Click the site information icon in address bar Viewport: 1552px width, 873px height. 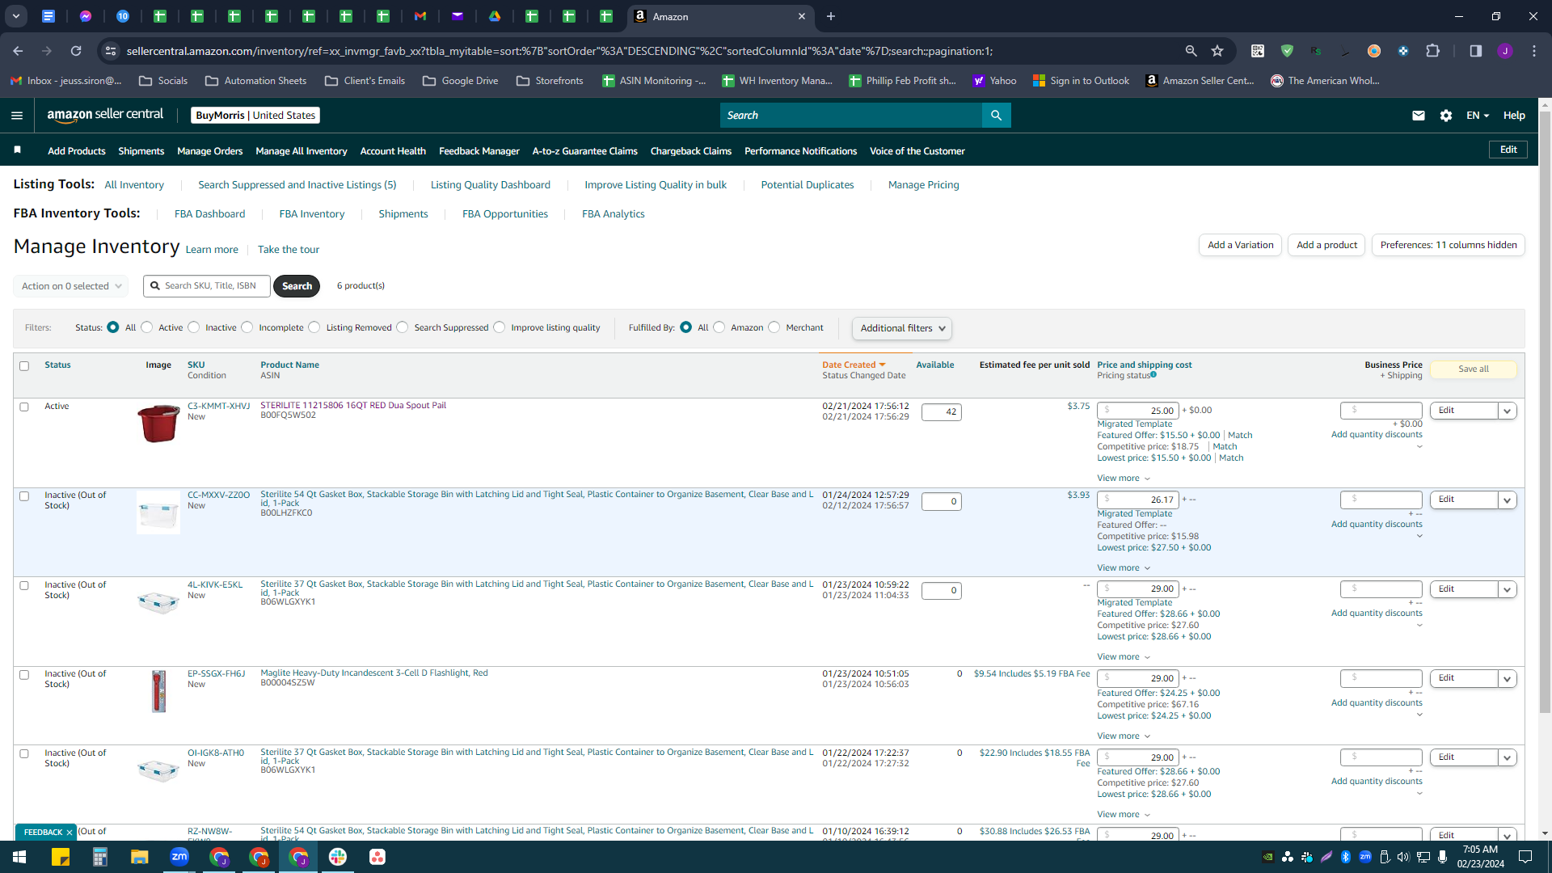(111, 51)
